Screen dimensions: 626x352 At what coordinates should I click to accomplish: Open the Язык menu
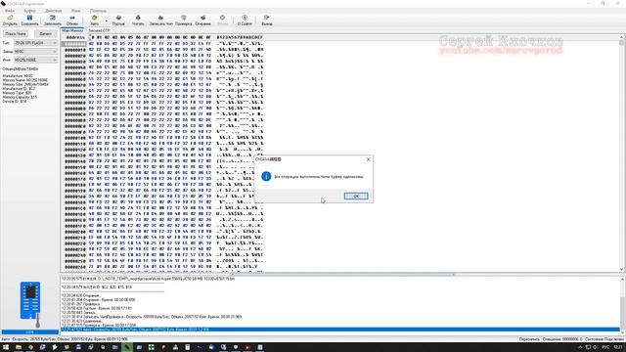(76, 11)
